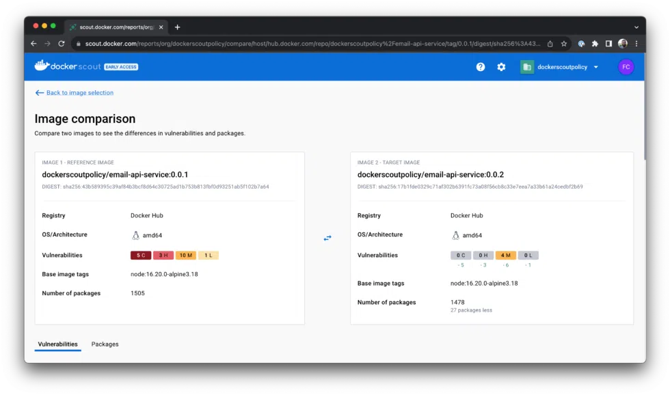The height and width of the screenshot is (395, 670).
Task: Click the browser forward arrow
Action: tap(47, 44)
